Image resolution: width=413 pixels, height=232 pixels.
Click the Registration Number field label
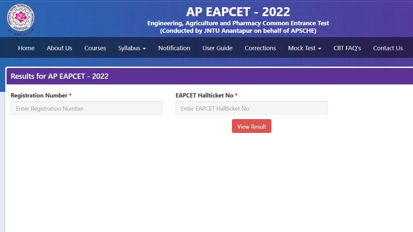click(39, 95)
